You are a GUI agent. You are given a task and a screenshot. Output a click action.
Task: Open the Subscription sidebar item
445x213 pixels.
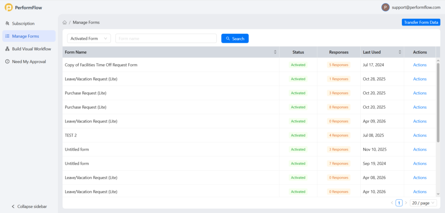click(29, 23)
